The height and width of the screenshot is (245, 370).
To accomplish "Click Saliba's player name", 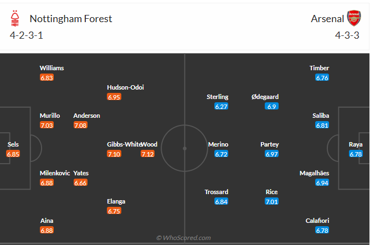I will tap(321, 116).
